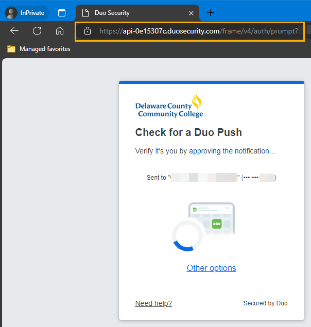Click the Verify it's you message
This screenshot has height=327, width=311.
tap(205, 151)
